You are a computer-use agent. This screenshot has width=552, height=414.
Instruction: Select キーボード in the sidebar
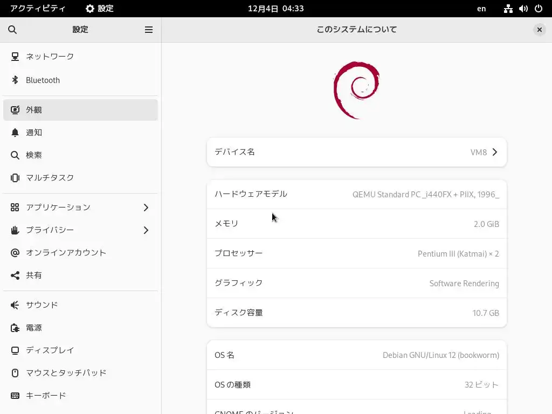click(80, 396)
